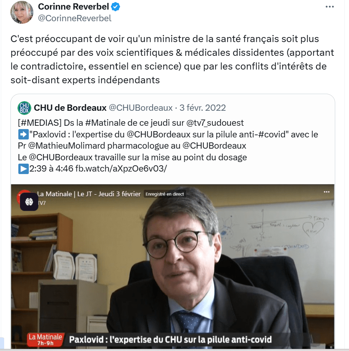
Task: Click the right arrow emoji before Paxlovid
Action: click(x=23, y=134)
